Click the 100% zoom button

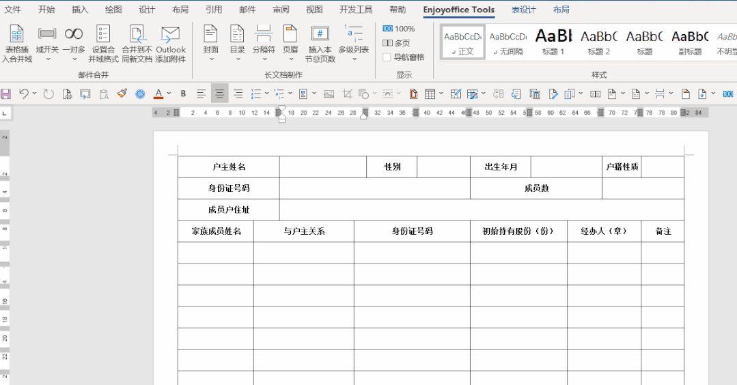[399, 29]
